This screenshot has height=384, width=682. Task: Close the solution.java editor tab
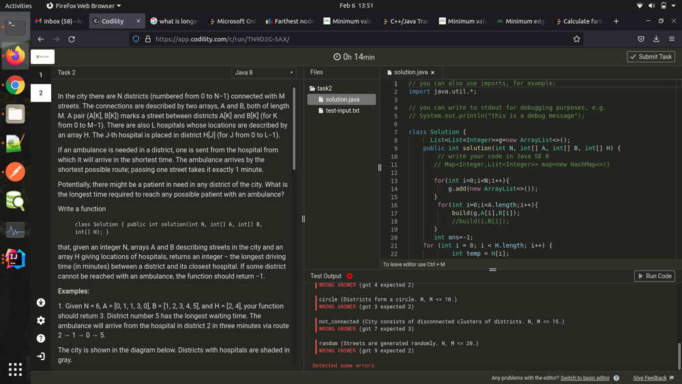tap(432, 72)
